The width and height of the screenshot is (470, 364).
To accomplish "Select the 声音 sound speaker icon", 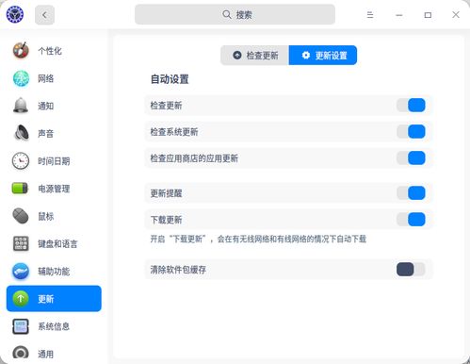I will [21, 133].
